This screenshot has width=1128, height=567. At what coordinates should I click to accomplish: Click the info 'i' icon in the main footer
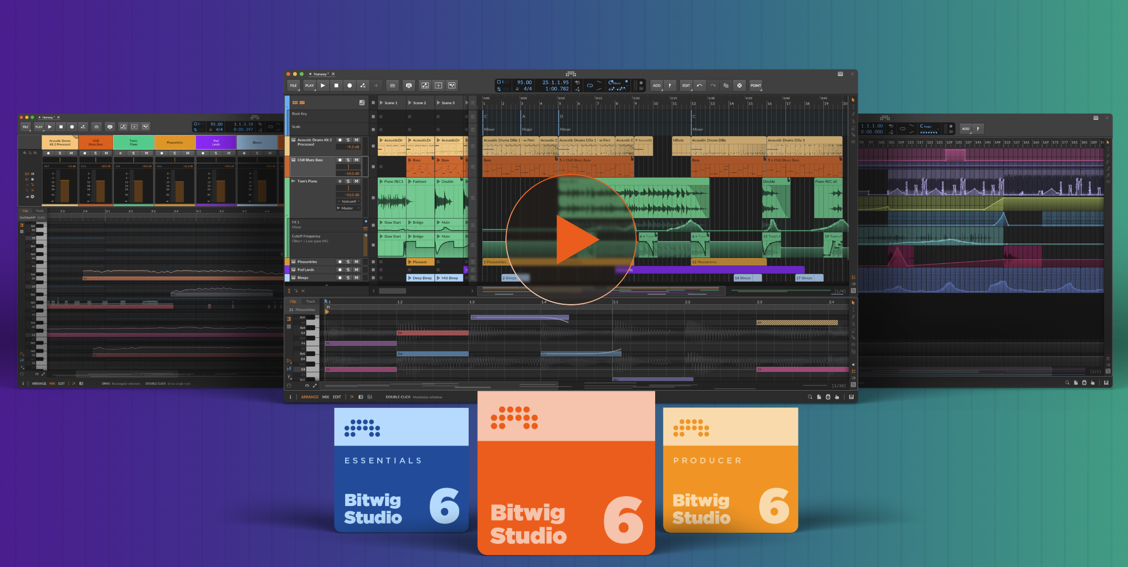[x=290, y=397]
